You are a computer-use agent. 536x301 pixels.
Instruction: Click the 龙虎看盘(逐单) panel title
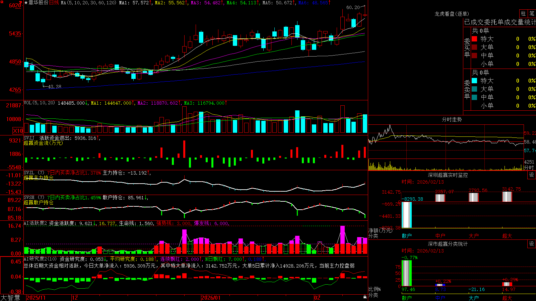(452, 14)
